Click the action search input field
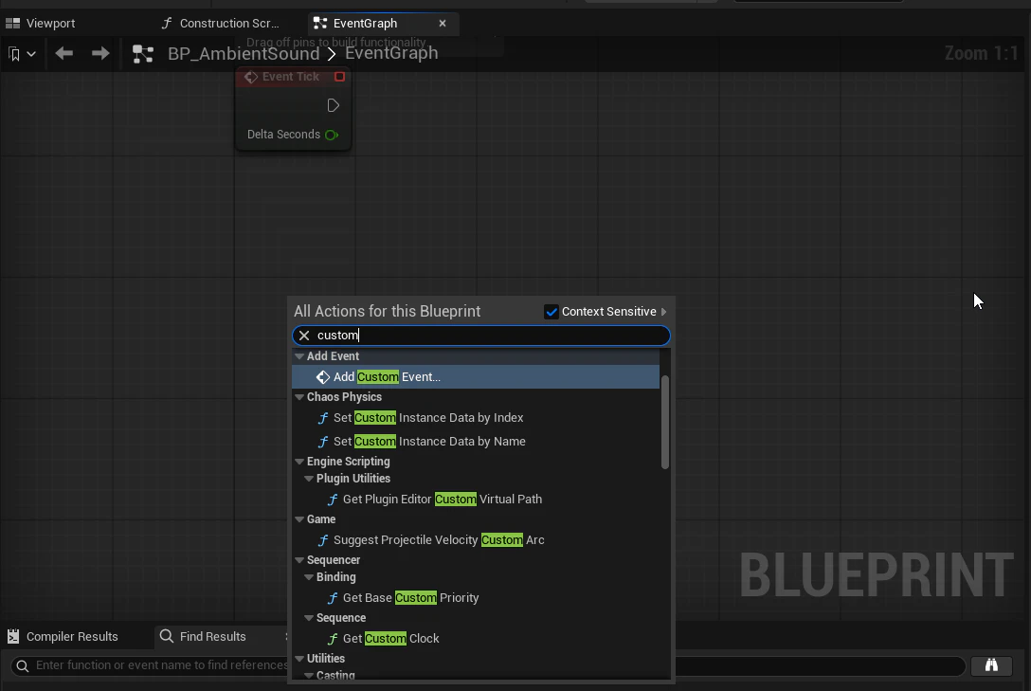This screenshot has width=1031, height=691. pyautogui.click(x=481, y=336)
